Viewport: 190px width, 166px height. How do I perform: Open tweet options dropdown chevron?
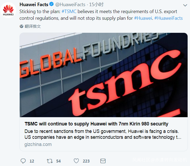tap(185, 5)
